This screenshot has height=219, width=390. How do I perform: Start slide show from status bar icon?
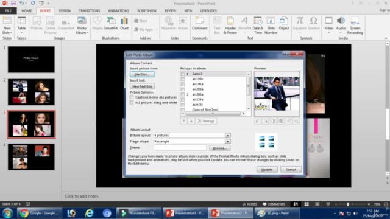[x=328, y=204]
